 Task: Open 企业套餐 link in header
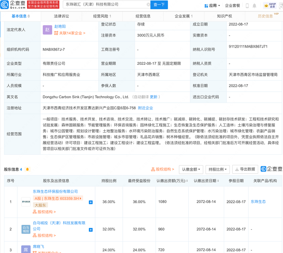click(x=232, y=6)
